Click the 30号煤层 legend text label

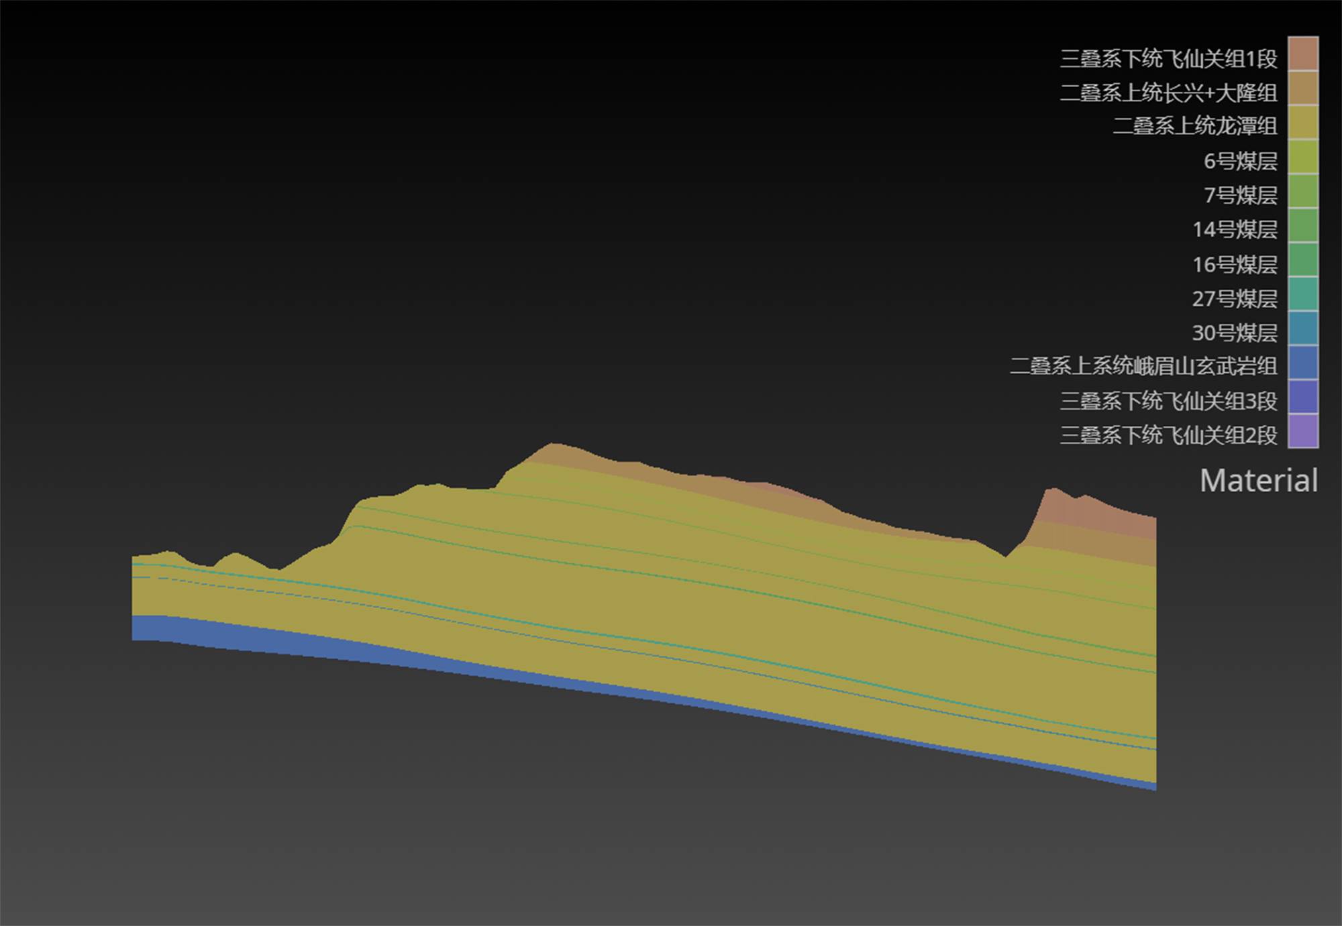[1234, 333]
